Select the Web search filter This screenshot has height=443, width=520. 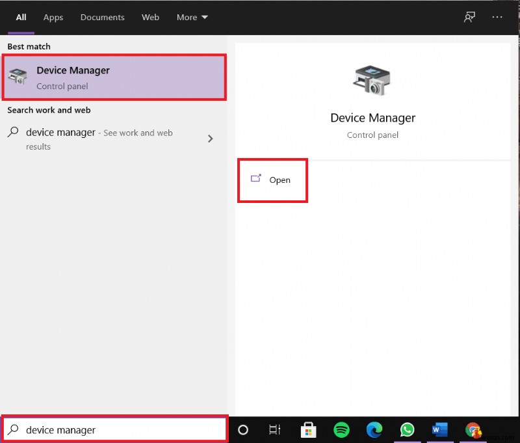coord(150,18)
